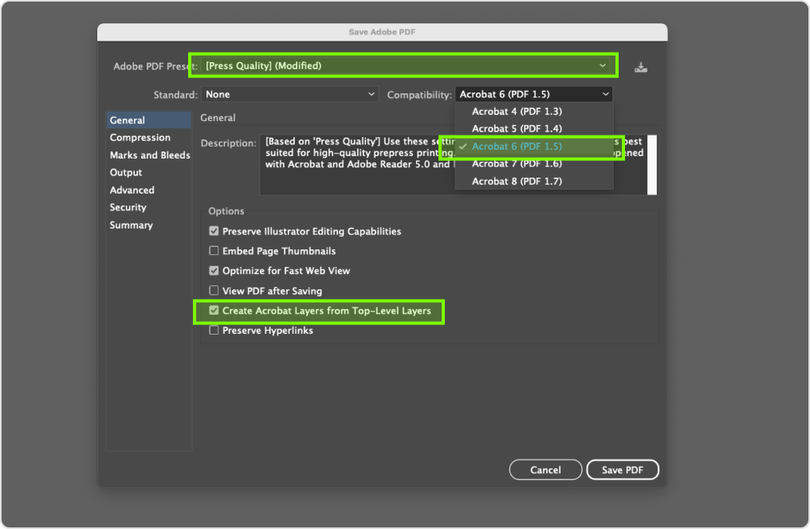The width and height of the screenshot is (810, 529).
Task: Click the Cancel button
Action: 545,470
